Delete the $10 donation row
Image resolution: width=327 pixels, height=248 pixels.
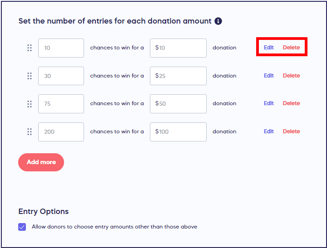[291, 48]
